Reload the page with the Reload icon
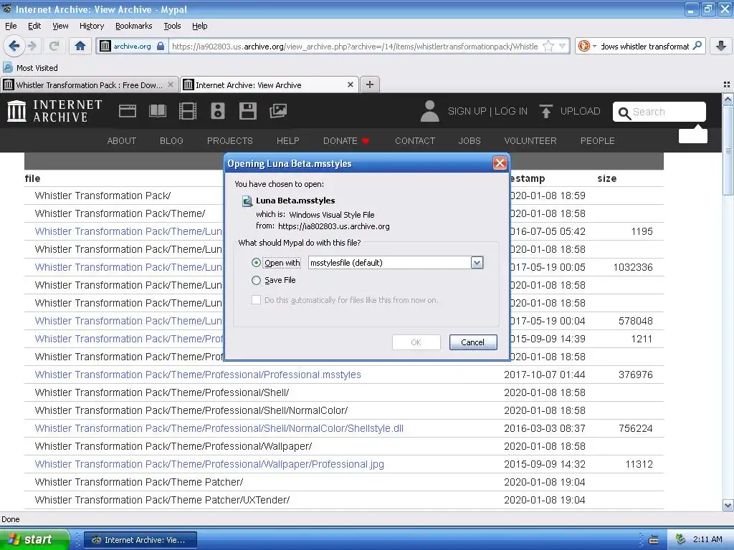Image resolution: width=734 pixels, height=550 pixels. pyautogui.click(x=54, y=46)
